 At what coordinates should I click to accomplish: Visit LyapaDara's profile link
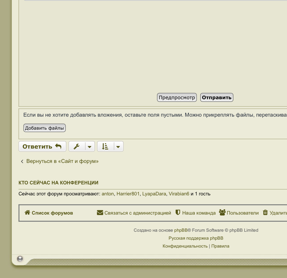click(x=154, y=194)
